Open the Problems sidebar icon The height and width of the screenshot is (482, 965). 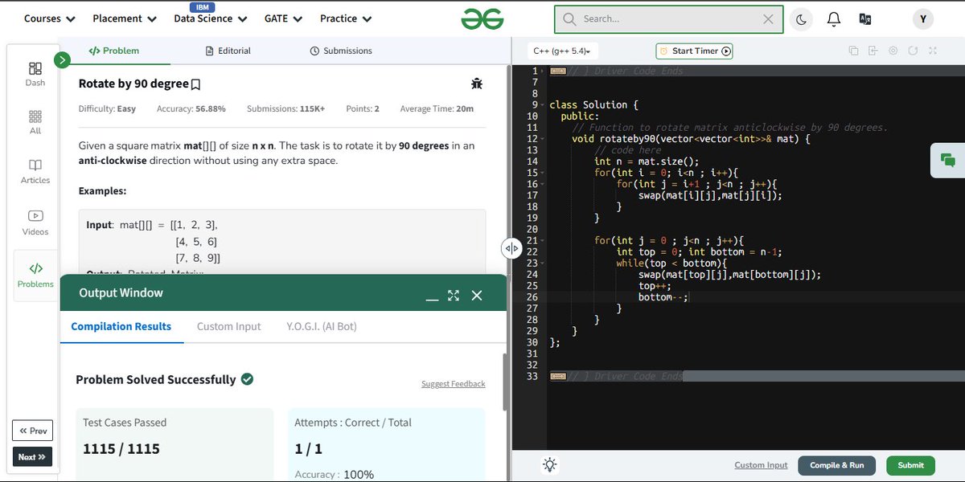35,275
